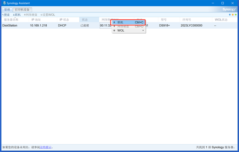Select the DiskStation server name cell

point(10,25)
